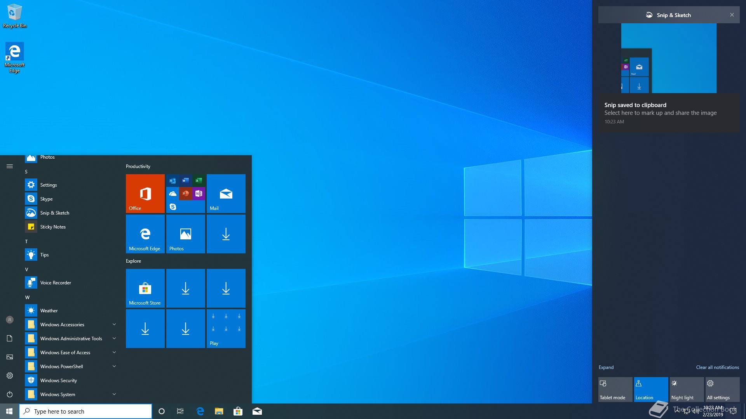
Task: Open Windows Security from app list
Action: click(71, 381)
